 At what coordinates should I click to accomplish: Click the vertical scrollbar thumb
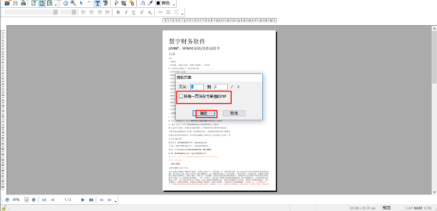pos(434,57)
